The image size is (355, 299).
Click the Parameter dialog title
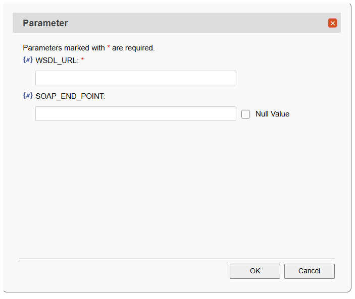[x=45, y=23]
